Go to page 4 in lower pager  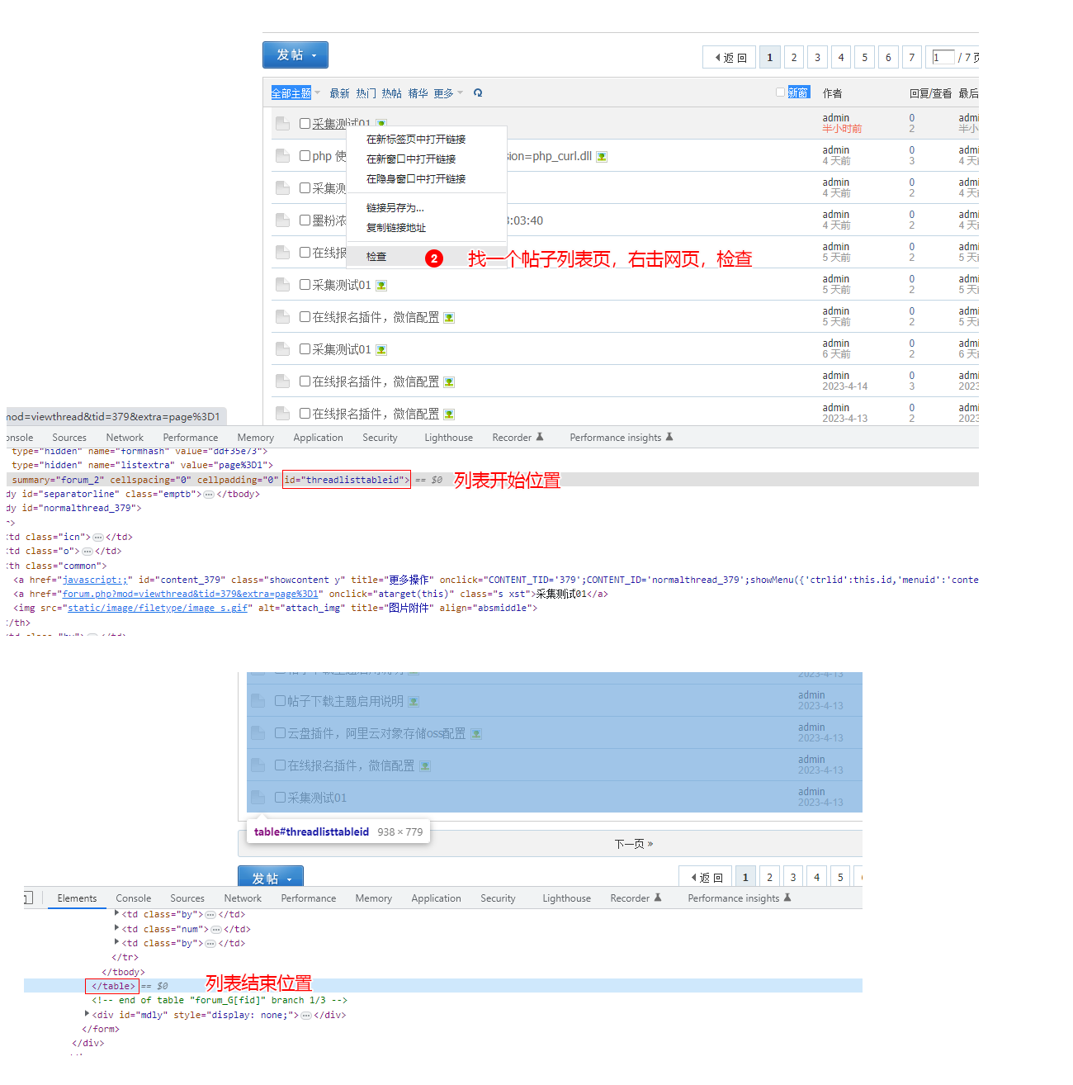pos(817,877)
